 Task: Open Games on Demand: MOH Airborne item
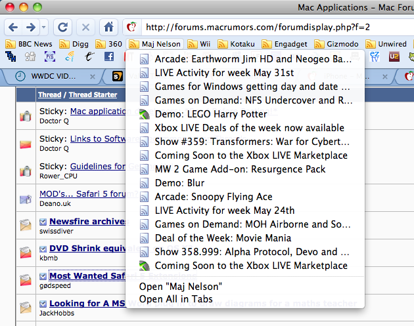click(246, 224)
